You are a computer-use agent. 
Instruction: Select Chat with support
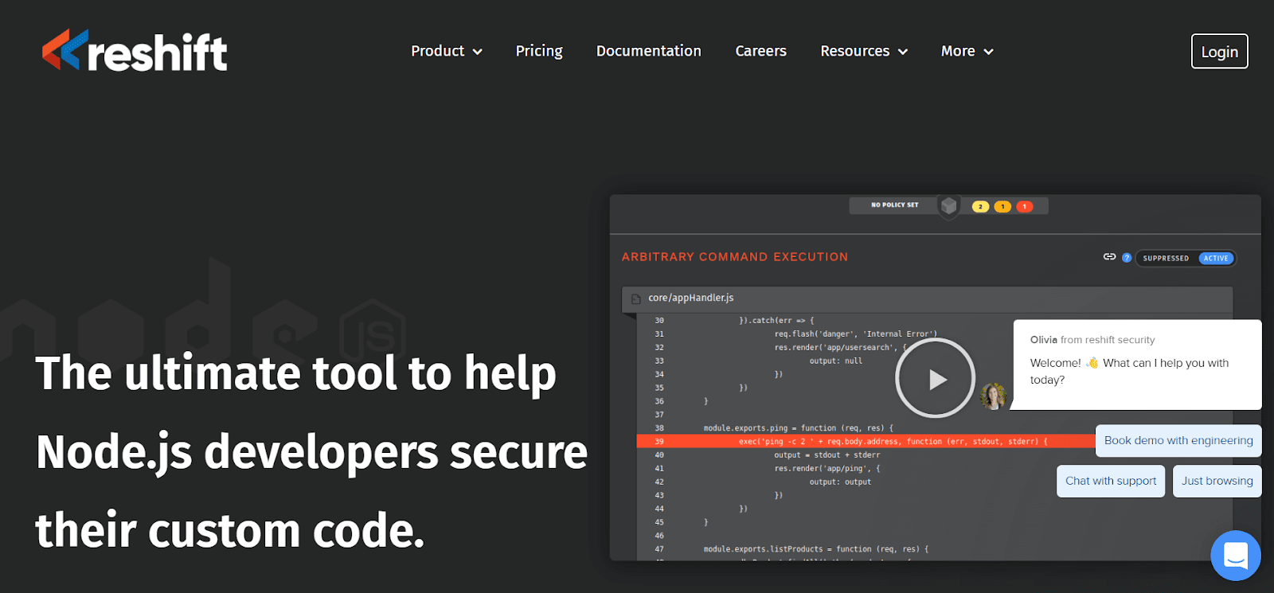tap(1111, 481)
